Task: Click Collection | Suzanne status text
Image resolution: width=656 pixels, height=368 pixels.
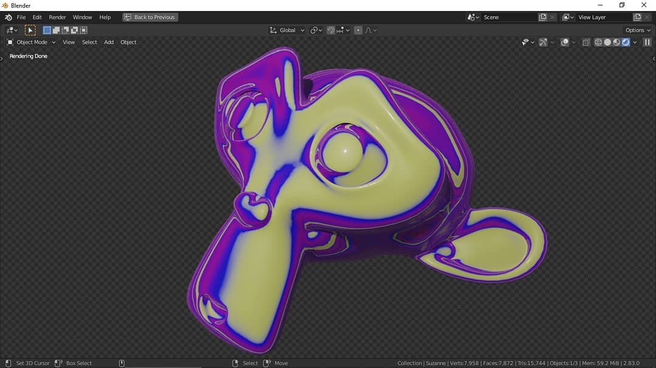Action: pos(422,363)
